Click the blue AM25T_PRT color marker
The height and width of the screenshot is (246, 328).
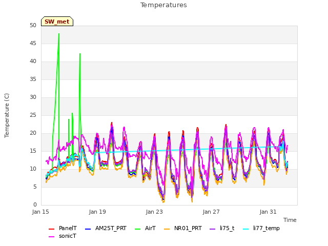point(88,229)
